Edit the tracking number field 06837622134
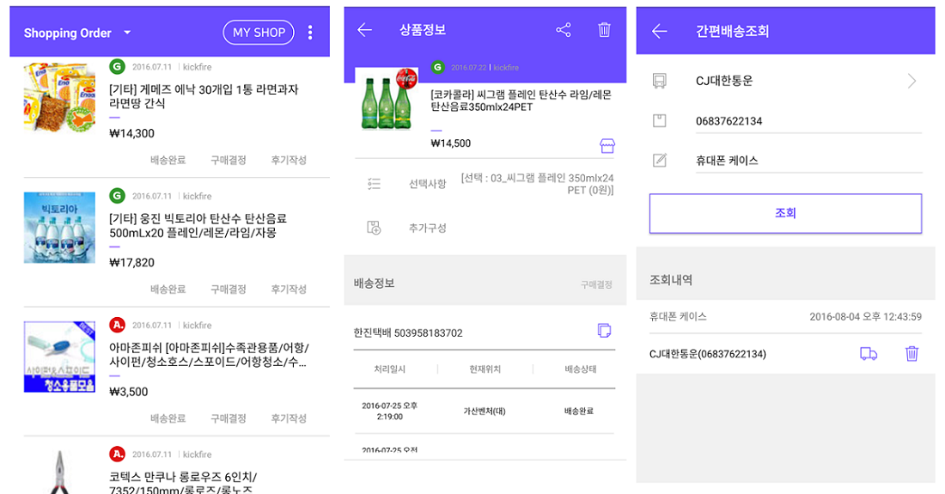This screenshot has width=945, height=494. coord(808,120)
